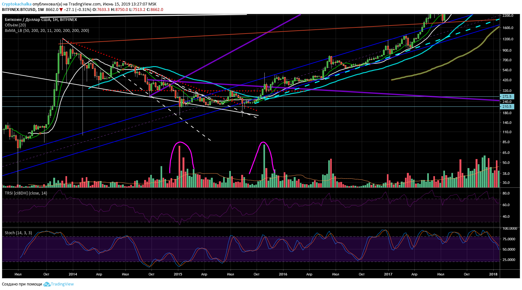Click the red down-triangle change indicator
Image resolution: width=522 pixels, height=290 pixels.
(61, 10)
